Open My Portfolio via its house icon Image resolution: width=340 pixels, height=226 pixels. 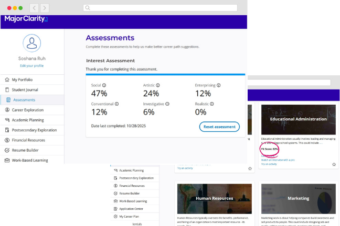7,80
